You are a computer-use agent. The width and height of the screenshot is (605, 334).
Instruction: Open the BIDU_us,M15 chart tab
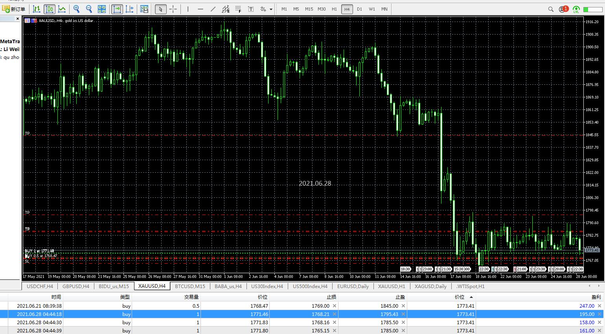click(114, 286)
